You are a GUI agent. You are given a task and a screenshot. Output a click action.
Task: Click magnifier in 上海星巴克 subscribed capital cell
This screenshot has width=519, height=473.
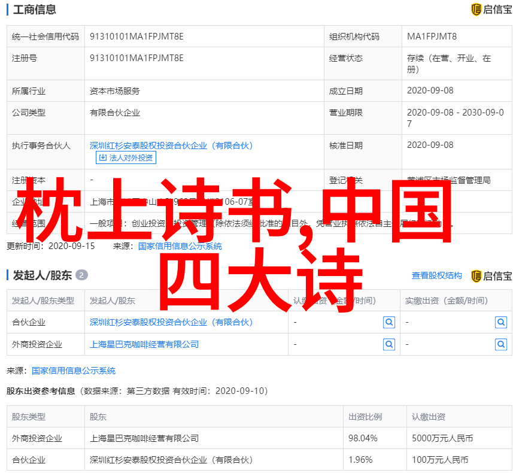click(x=389, y=344)
